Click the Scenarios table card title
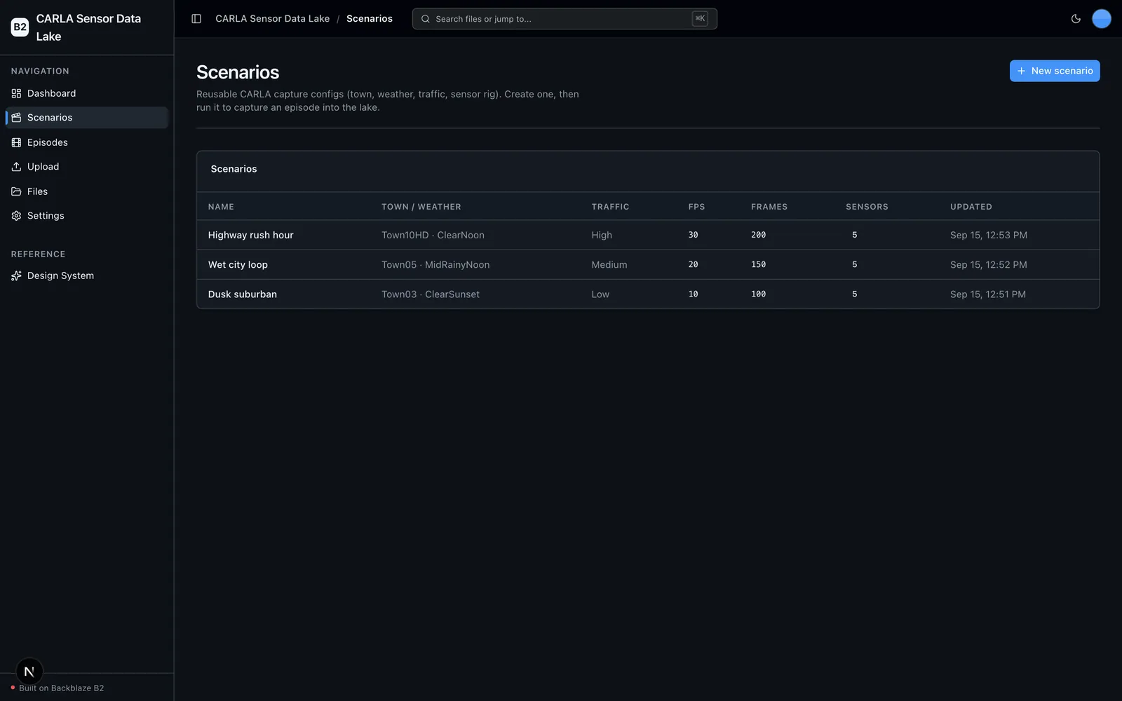 click(x=234, y=169)
